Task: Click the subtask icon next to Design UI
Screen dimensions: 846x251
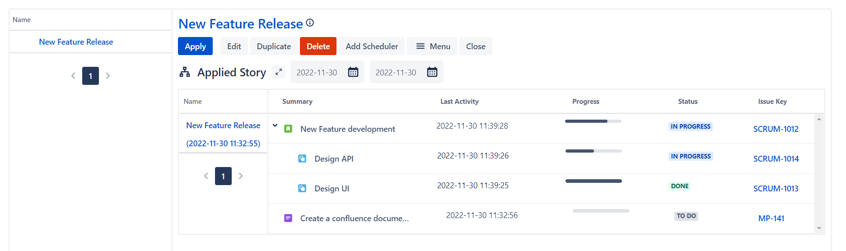Action: (x=302, y=189)
